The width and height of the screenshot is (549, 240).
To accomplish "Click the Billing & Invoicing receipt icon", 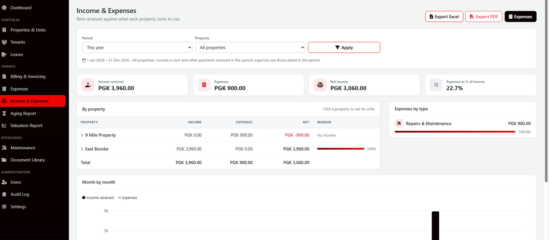I will coord(4,77).
